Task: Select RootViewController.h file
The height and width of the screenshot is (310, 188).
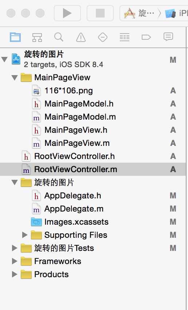Action: tap(93, 156)
